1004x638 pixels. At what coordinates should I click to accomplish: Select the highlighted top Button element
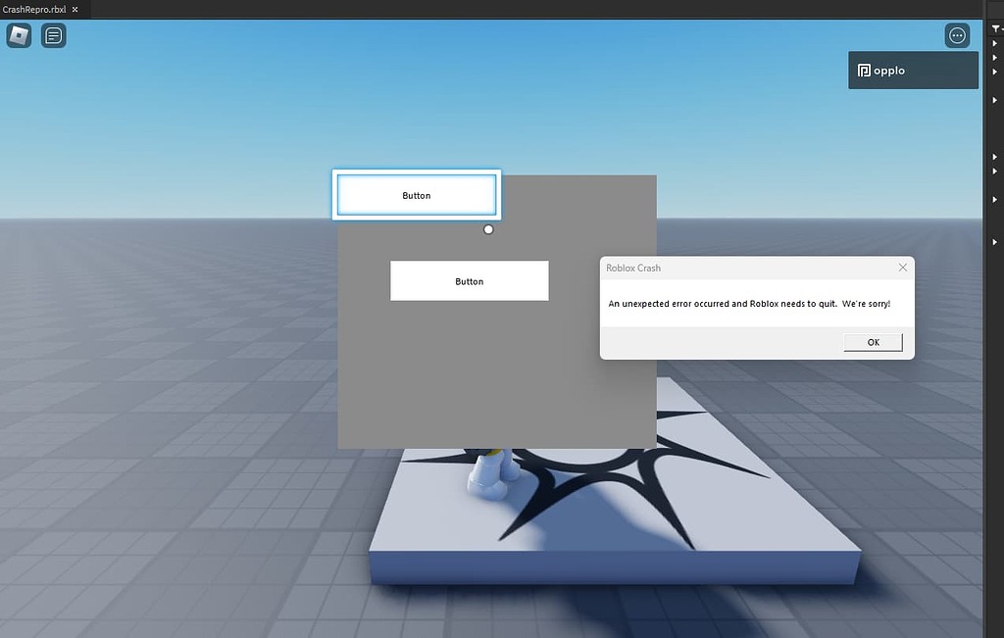pyautogui.click(x=416, y=194)
